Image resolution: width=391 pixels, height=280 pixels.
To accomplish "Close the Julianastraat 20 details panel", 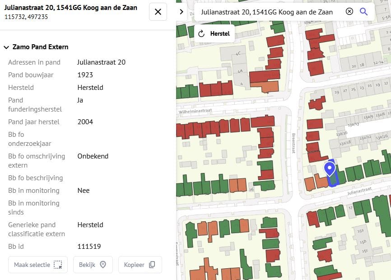I will 158,12.
